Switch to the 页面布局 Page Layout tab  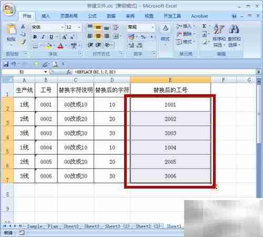(69, 16)
